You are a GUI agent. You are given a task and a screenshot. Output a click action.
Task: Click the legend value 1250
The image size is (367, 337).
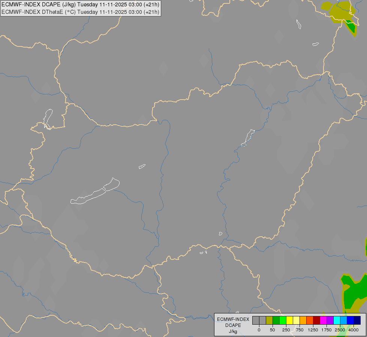[313, 330]
